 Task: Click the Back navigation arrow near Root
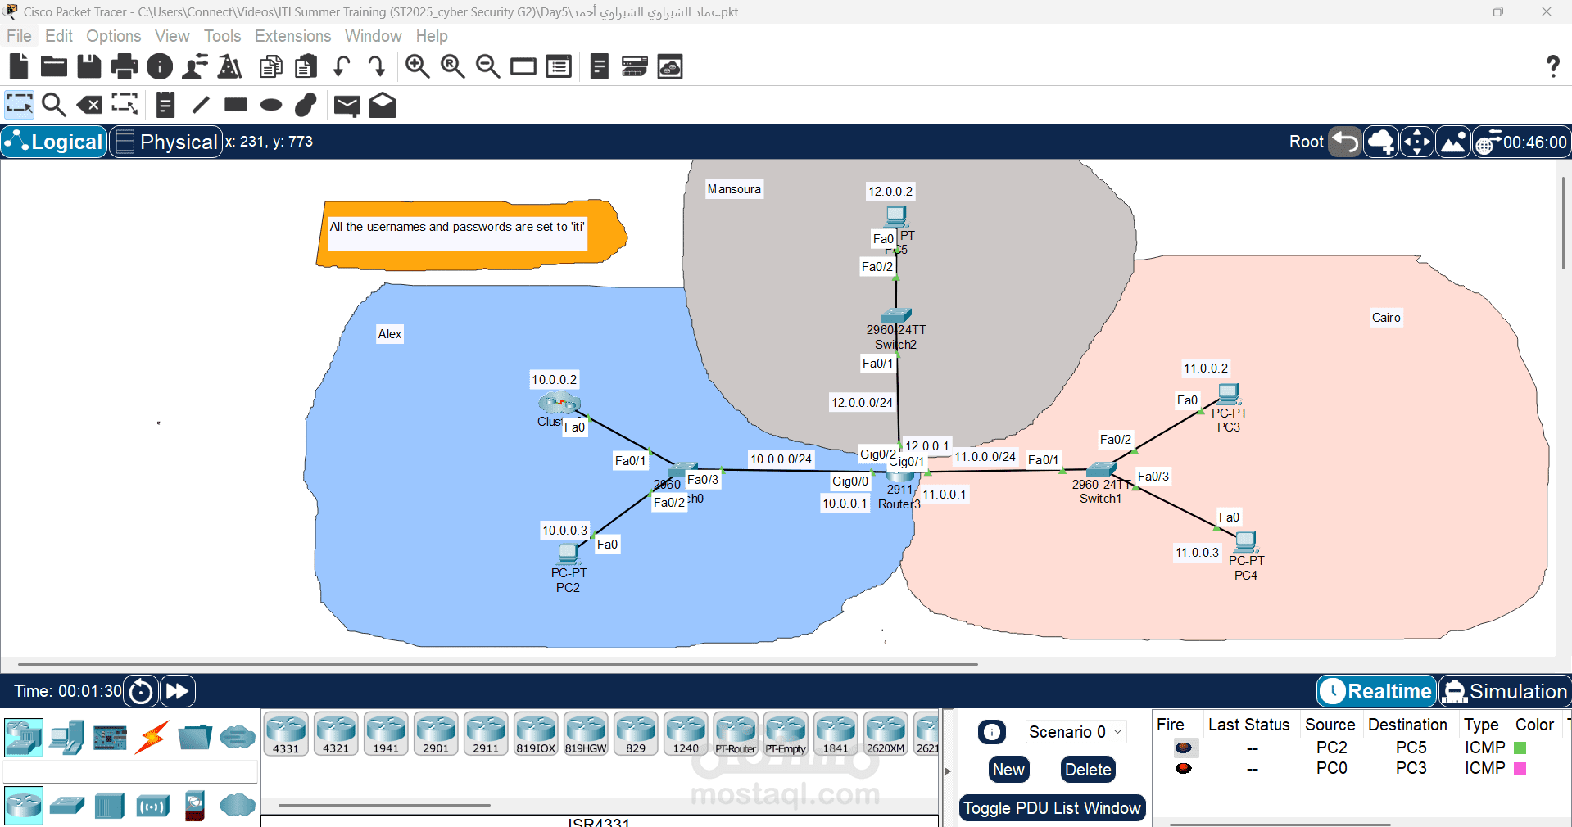[1345, 142]
